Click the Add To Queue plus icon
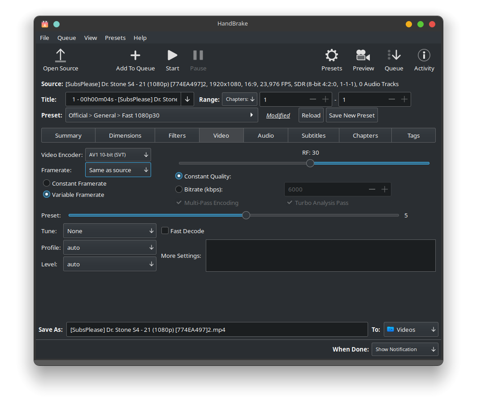Image resolution: width=477 pixels, height=404 pixels. (135, 55)
